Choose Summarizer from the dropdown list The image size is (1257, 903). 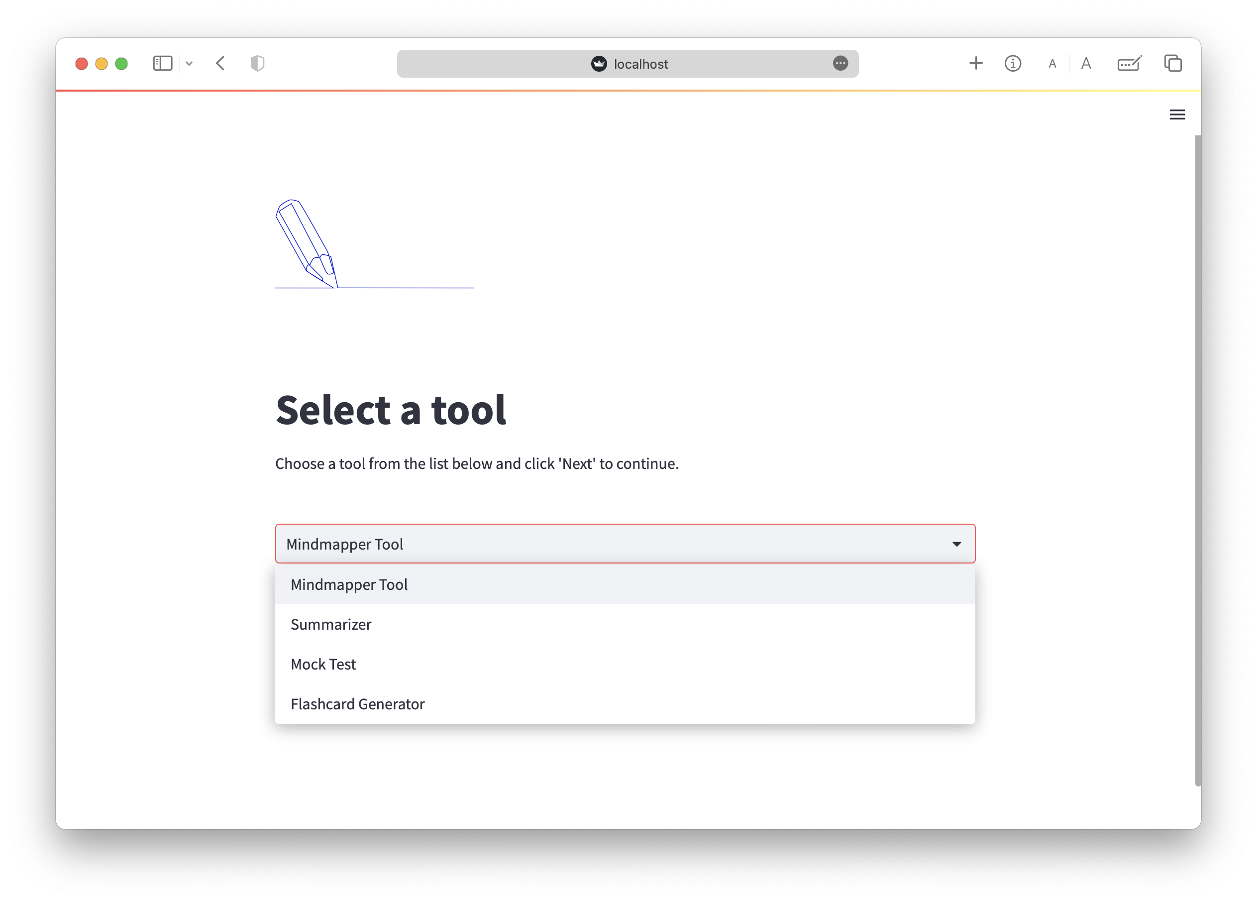(x=331, y=624)
